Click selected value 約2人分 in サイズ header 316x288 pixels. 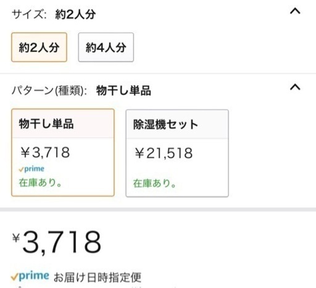click(x=75, y=15)
